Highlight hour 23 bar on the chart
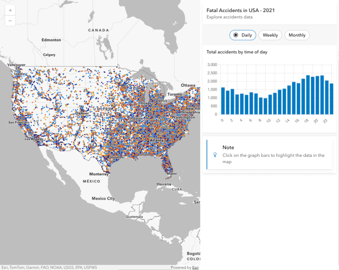 [332, 99]
